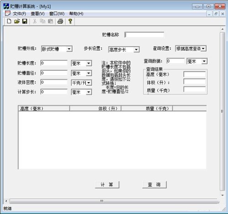Click the 计算 button
228x214 pixels.
(107, 185)
